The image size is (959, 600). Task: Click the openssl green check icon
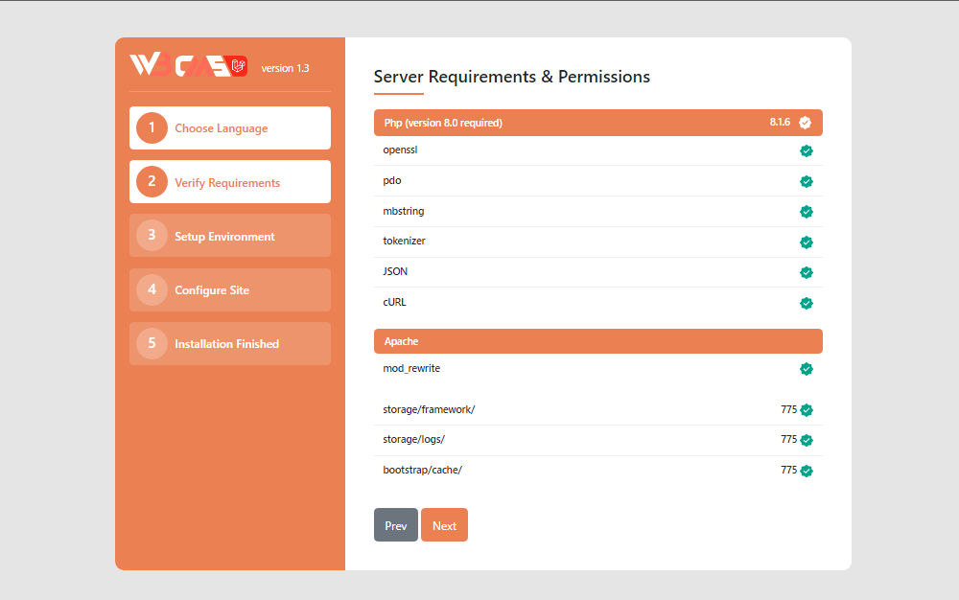coord(807,150)
